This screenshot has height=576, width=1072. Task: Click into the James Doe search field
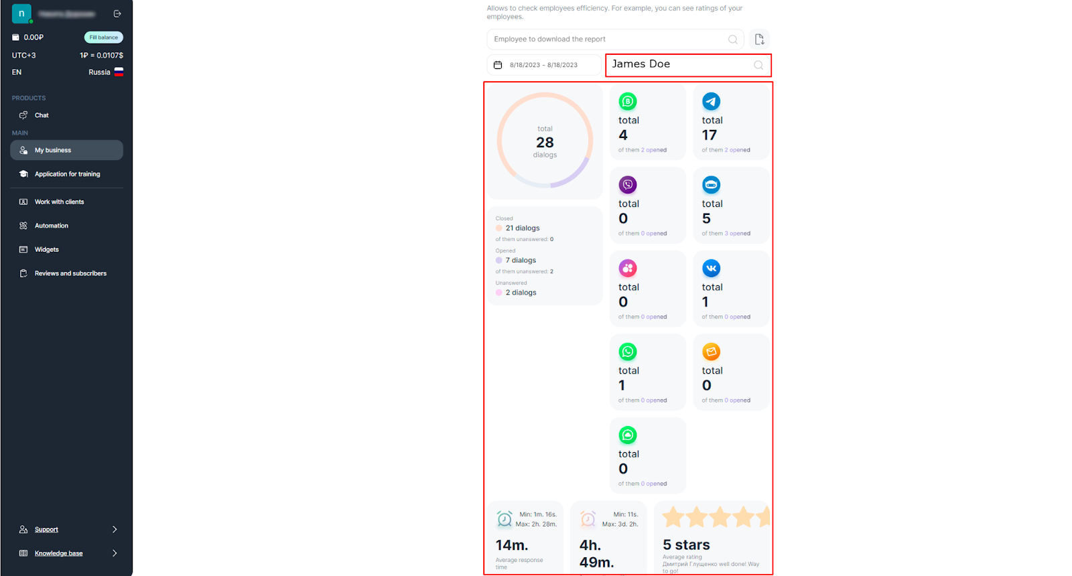point(688,65)
